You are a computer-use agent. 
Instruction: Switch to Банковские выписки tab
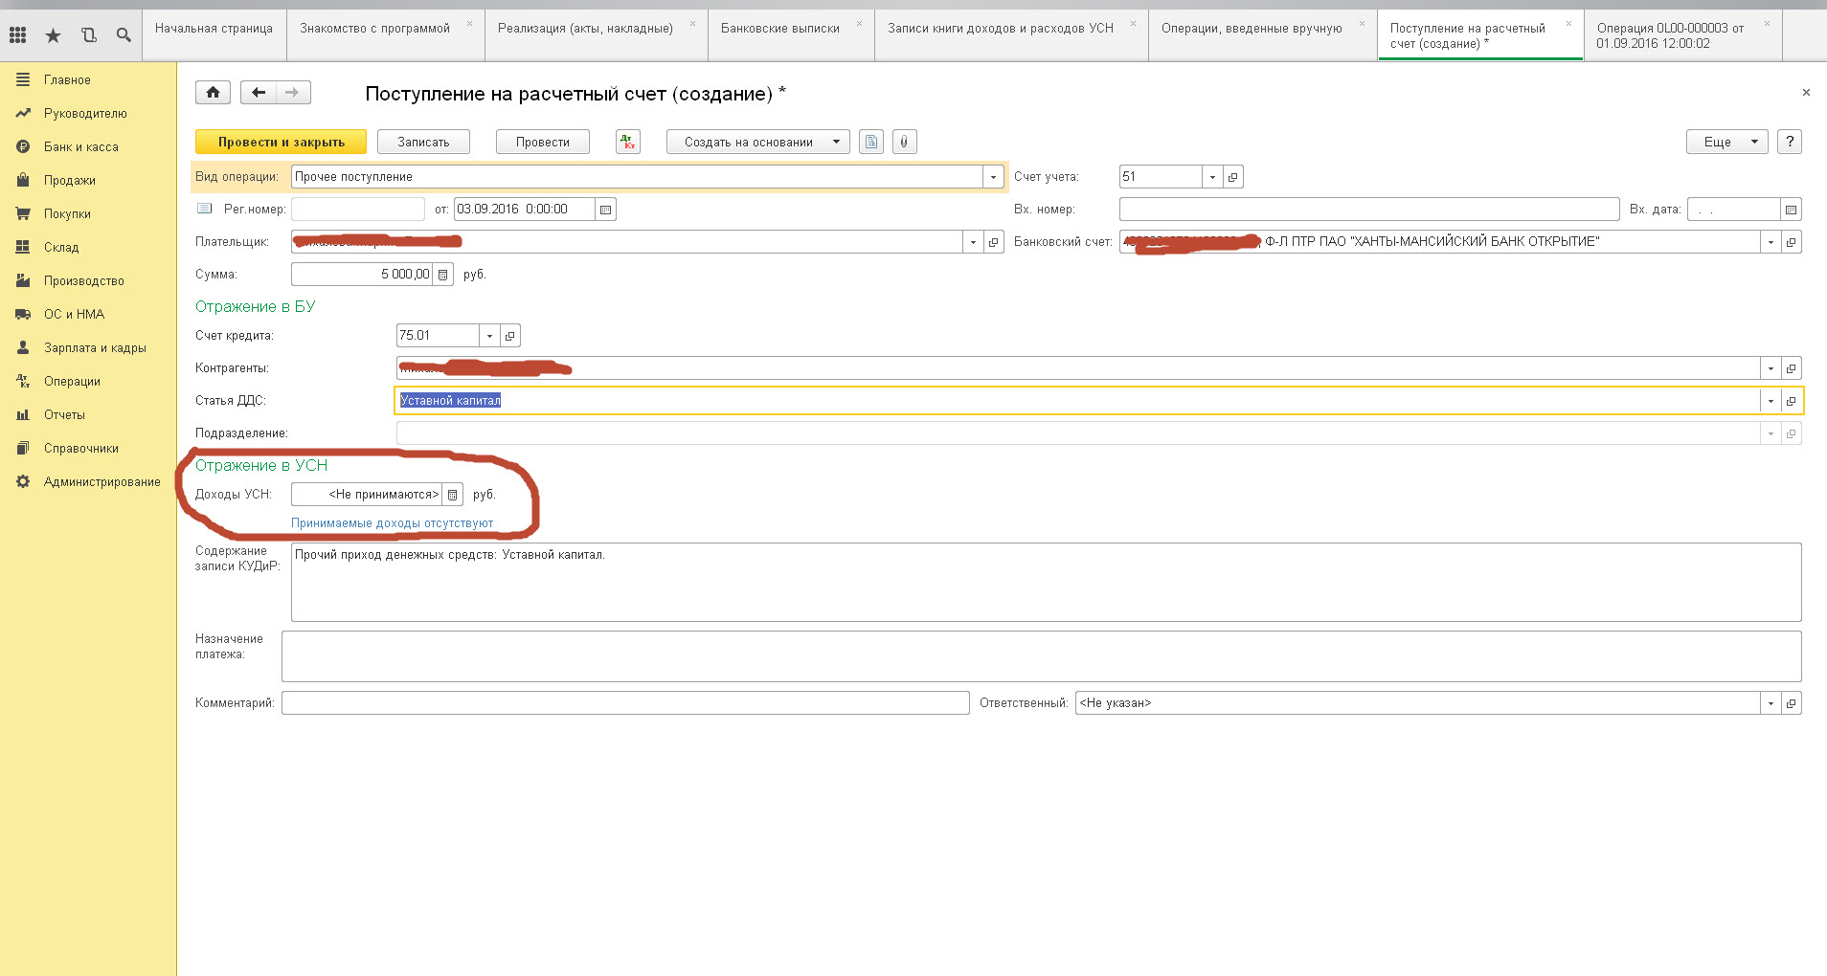779,29
